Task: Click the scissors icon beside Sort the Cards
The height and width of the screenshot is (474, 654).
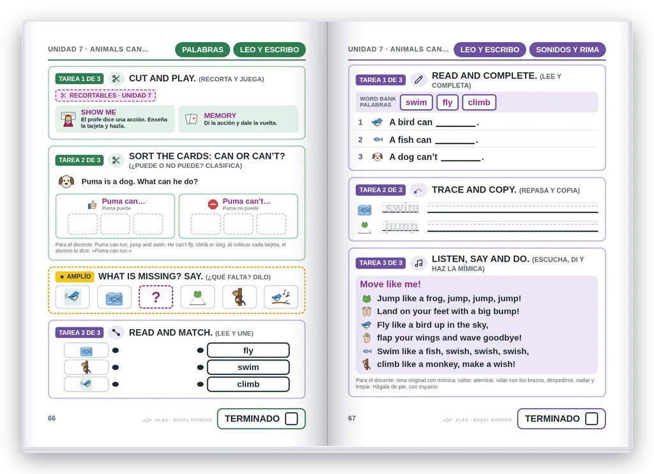Action: click(x=116, y=160)
